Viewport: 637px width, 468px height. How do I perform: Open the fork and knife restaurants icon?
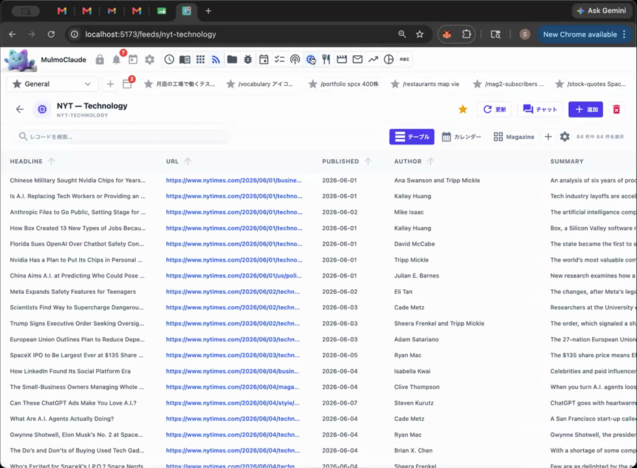[326, 59]
